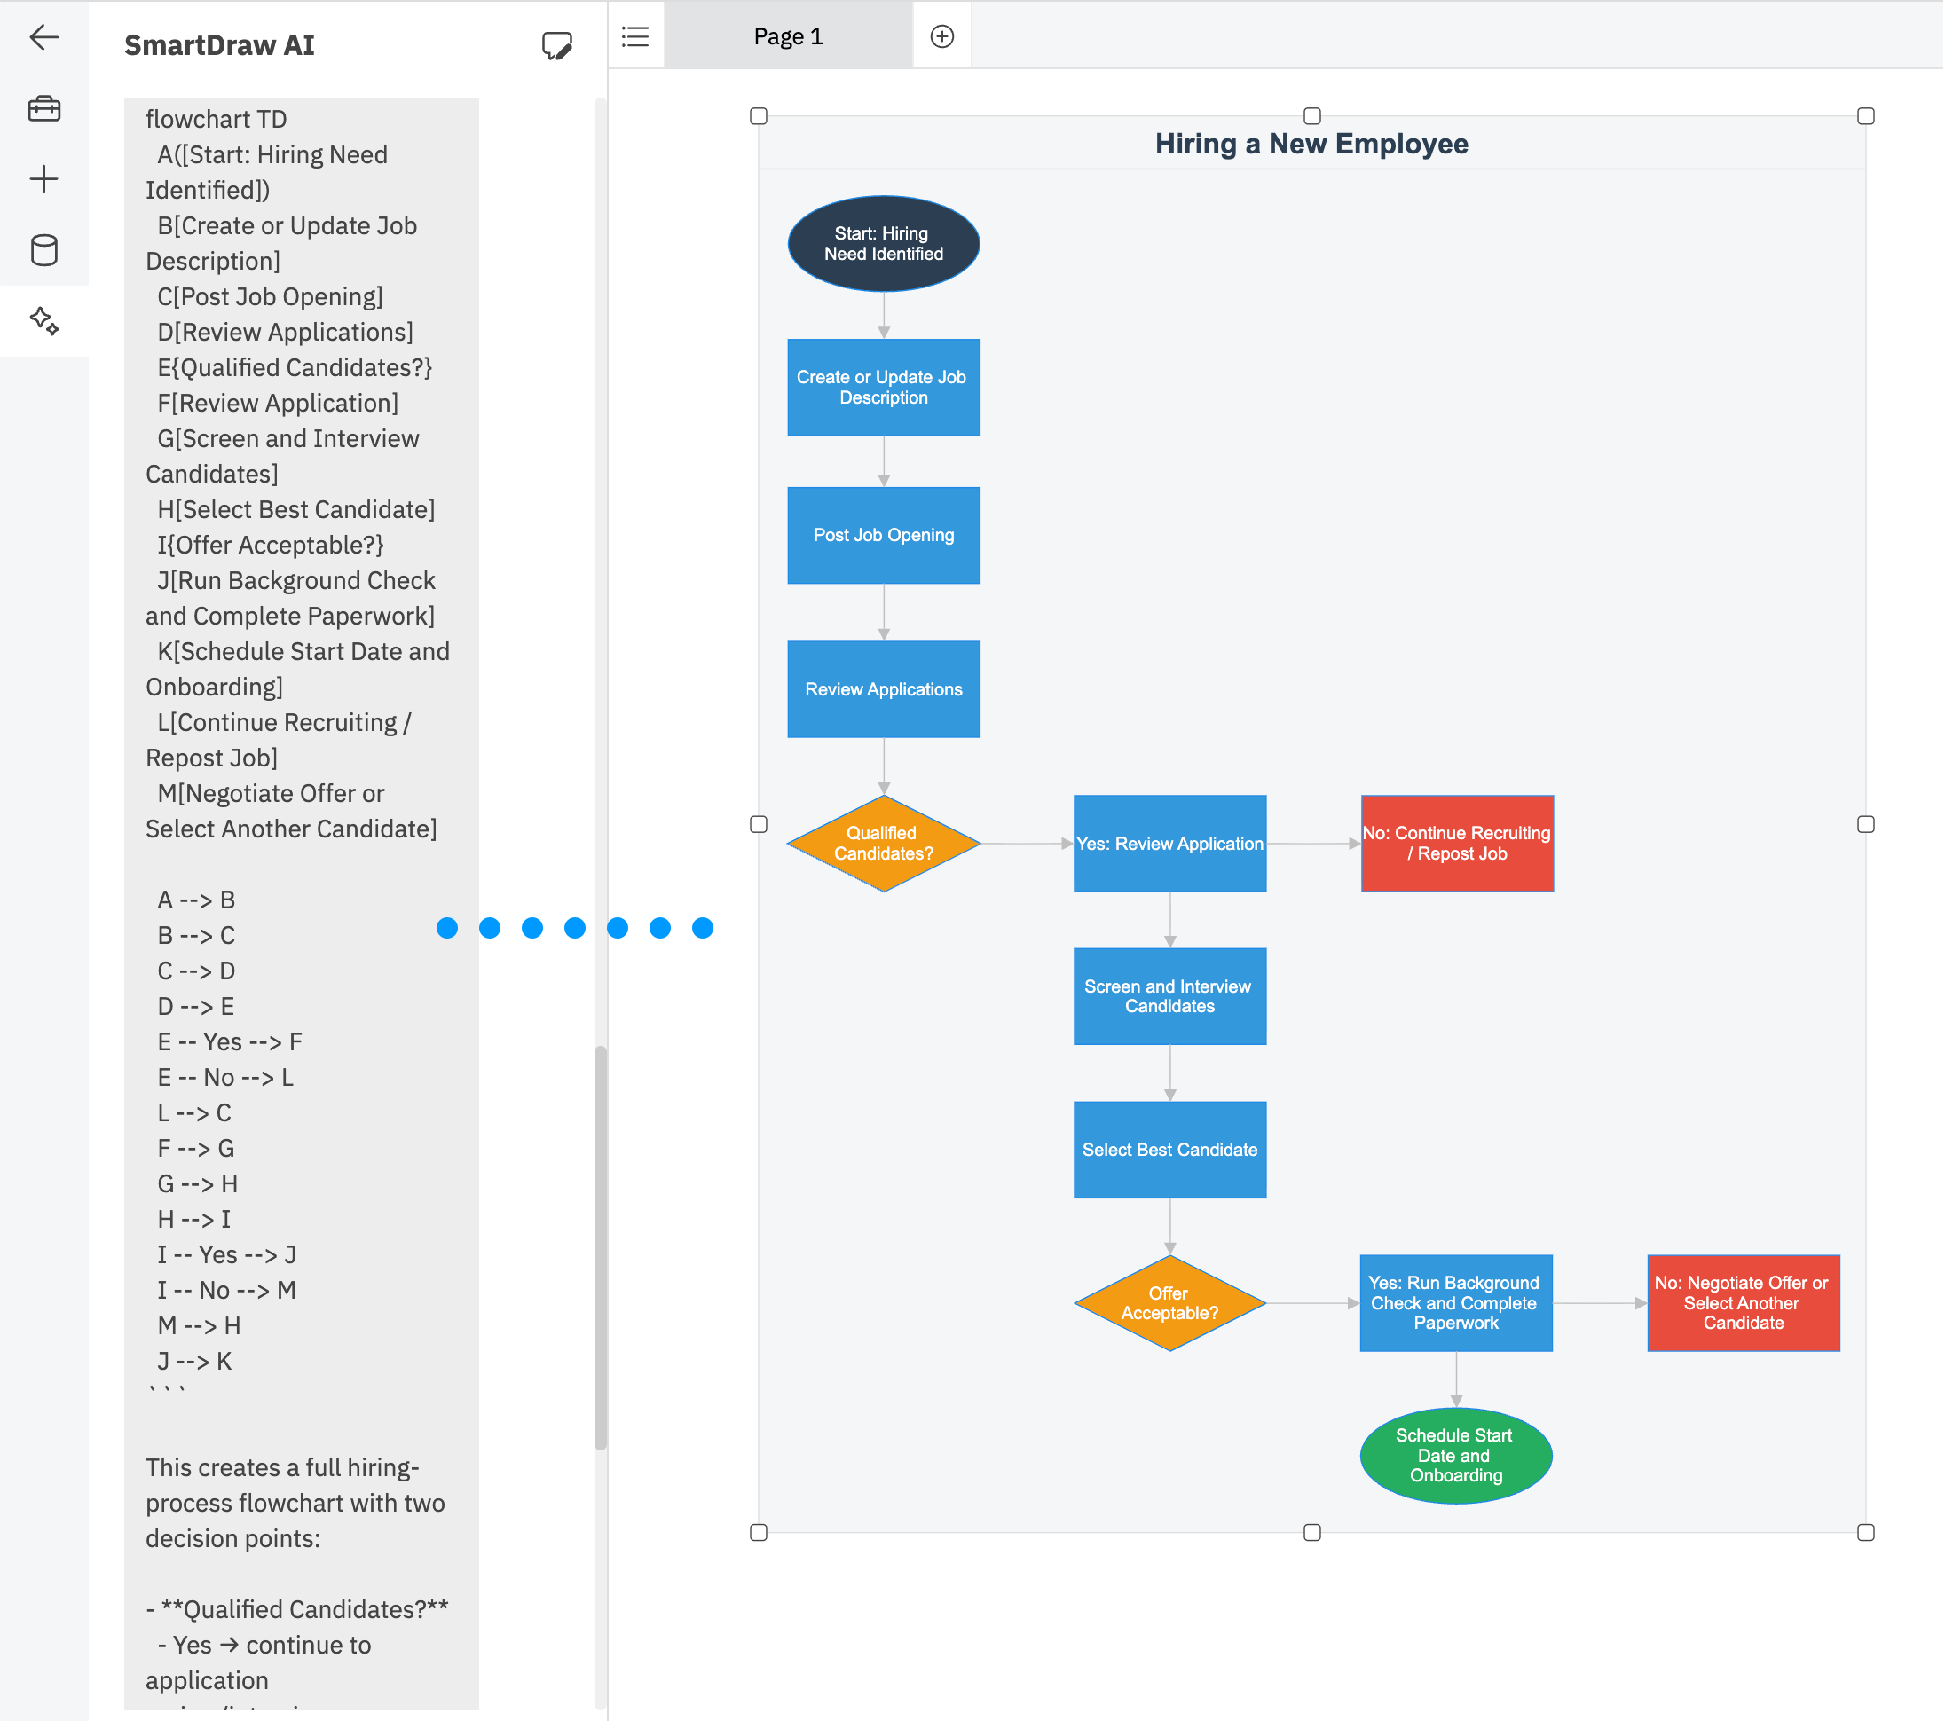Image resolution: width=1945 pixels, height=1721 pixels.
Task: Click the SmartDraw AI heading
Action: (x=220, y=44)
